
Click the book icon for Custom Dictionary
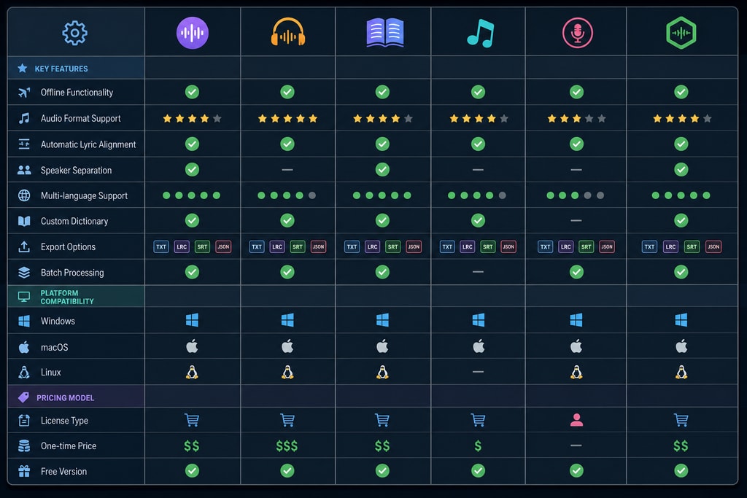pyautogui.click(x=24, y=221)
